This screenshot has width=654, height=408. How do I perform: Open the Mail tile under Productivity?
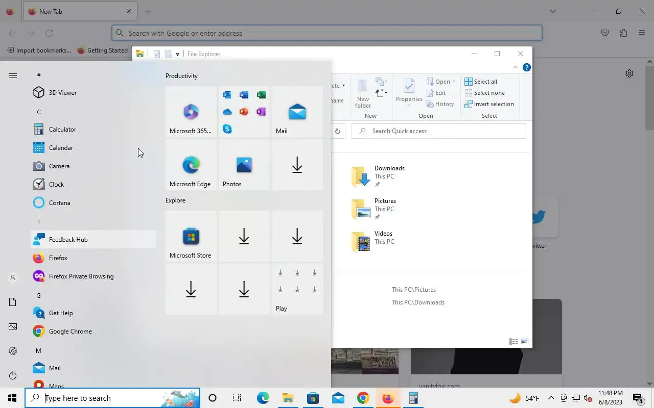coord(297,112)
